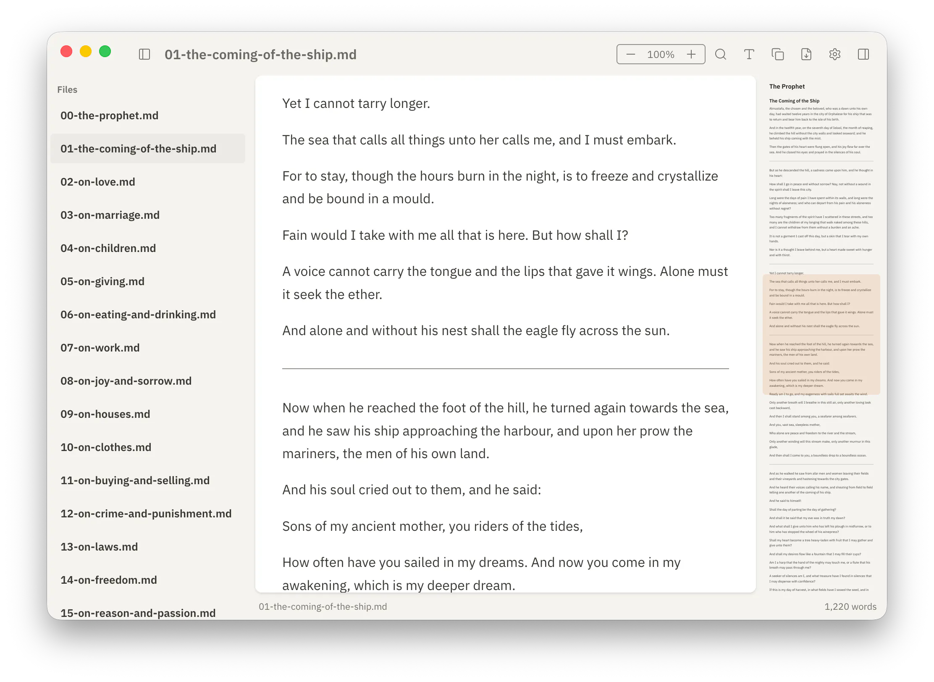Click the line 'Sons of my ancient mother'
The image size is (934, 682).
433,526
